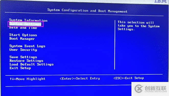Select the System Information menu entry
Image resolution: width=169 pixels, height=96 pixels.
click(x=28, y=20)
